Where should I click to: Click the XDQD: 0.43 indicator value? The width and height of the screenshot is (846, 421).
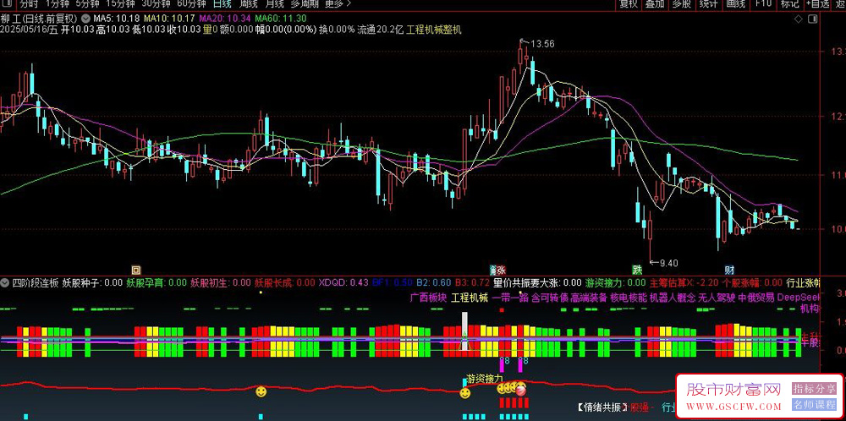(x=343, y=282)
